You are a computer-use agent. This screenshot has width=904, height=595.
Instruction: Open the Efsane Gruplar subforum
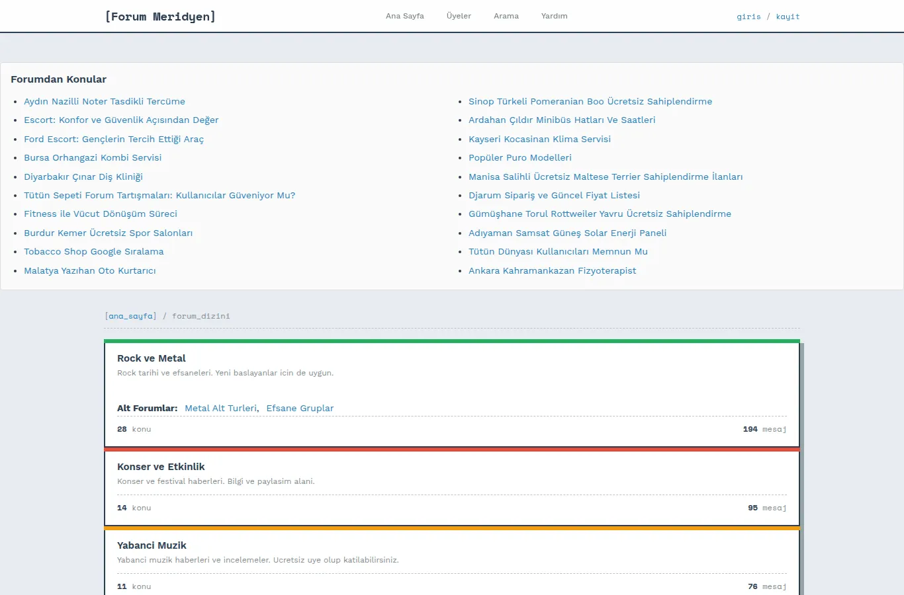click(x=300, y=408)
